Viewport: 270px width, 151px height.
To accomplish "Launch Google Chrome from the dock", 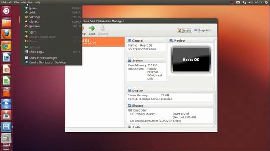I will pos(6,46).
